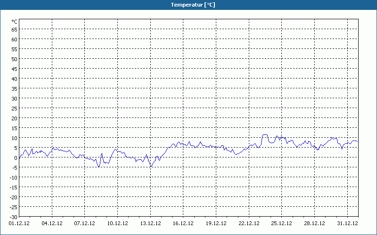
Task: Click the 25.12.12 date label
Action: [x=281, y=223]
